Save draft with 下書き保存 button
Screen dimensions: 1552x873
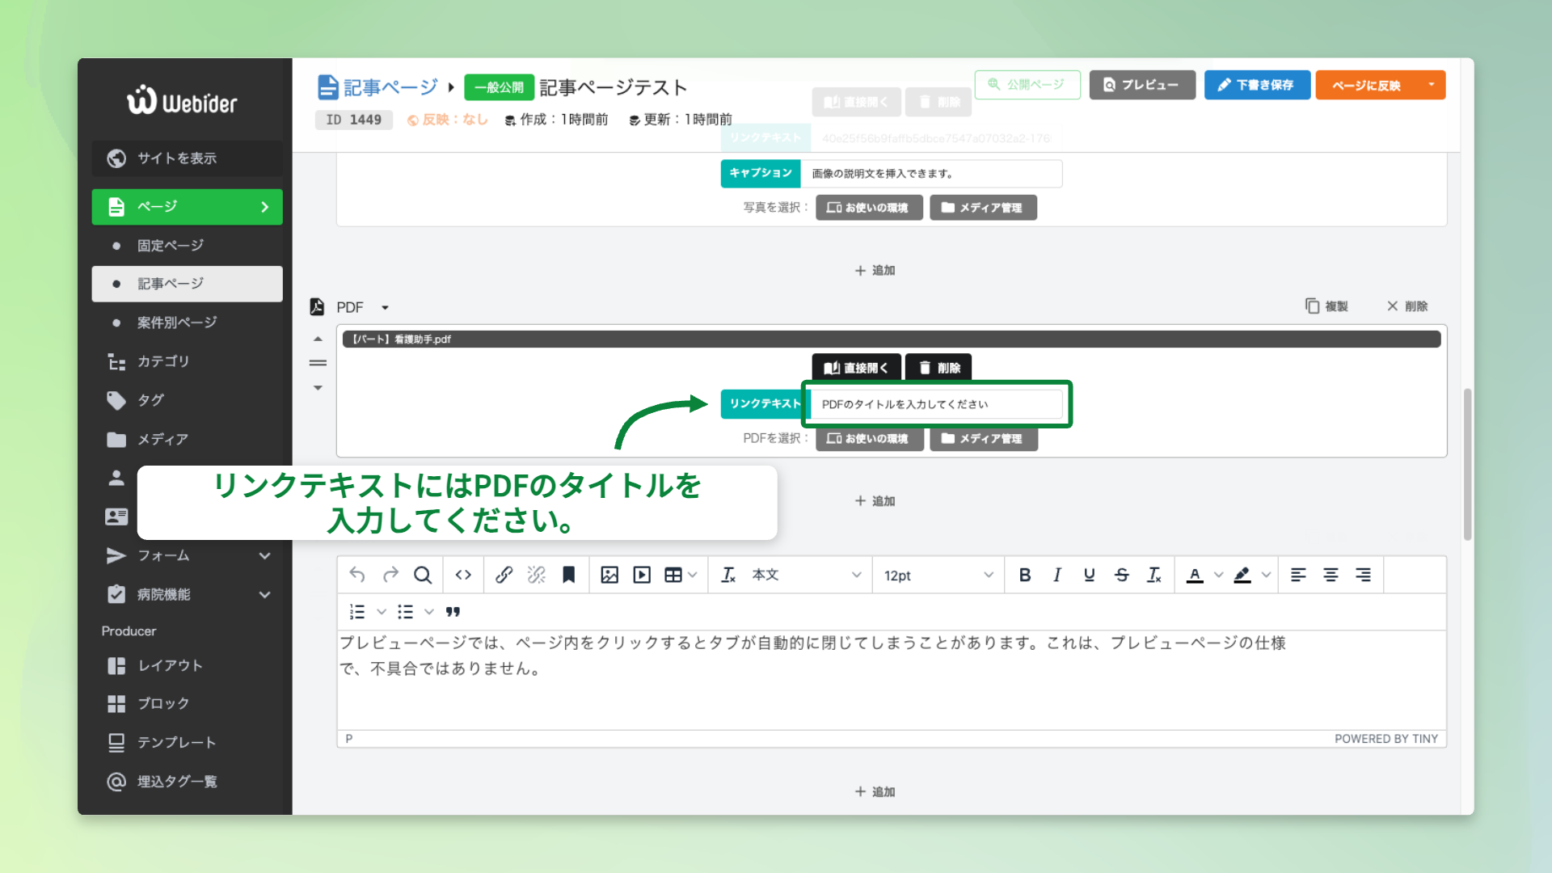(1257, 85)
